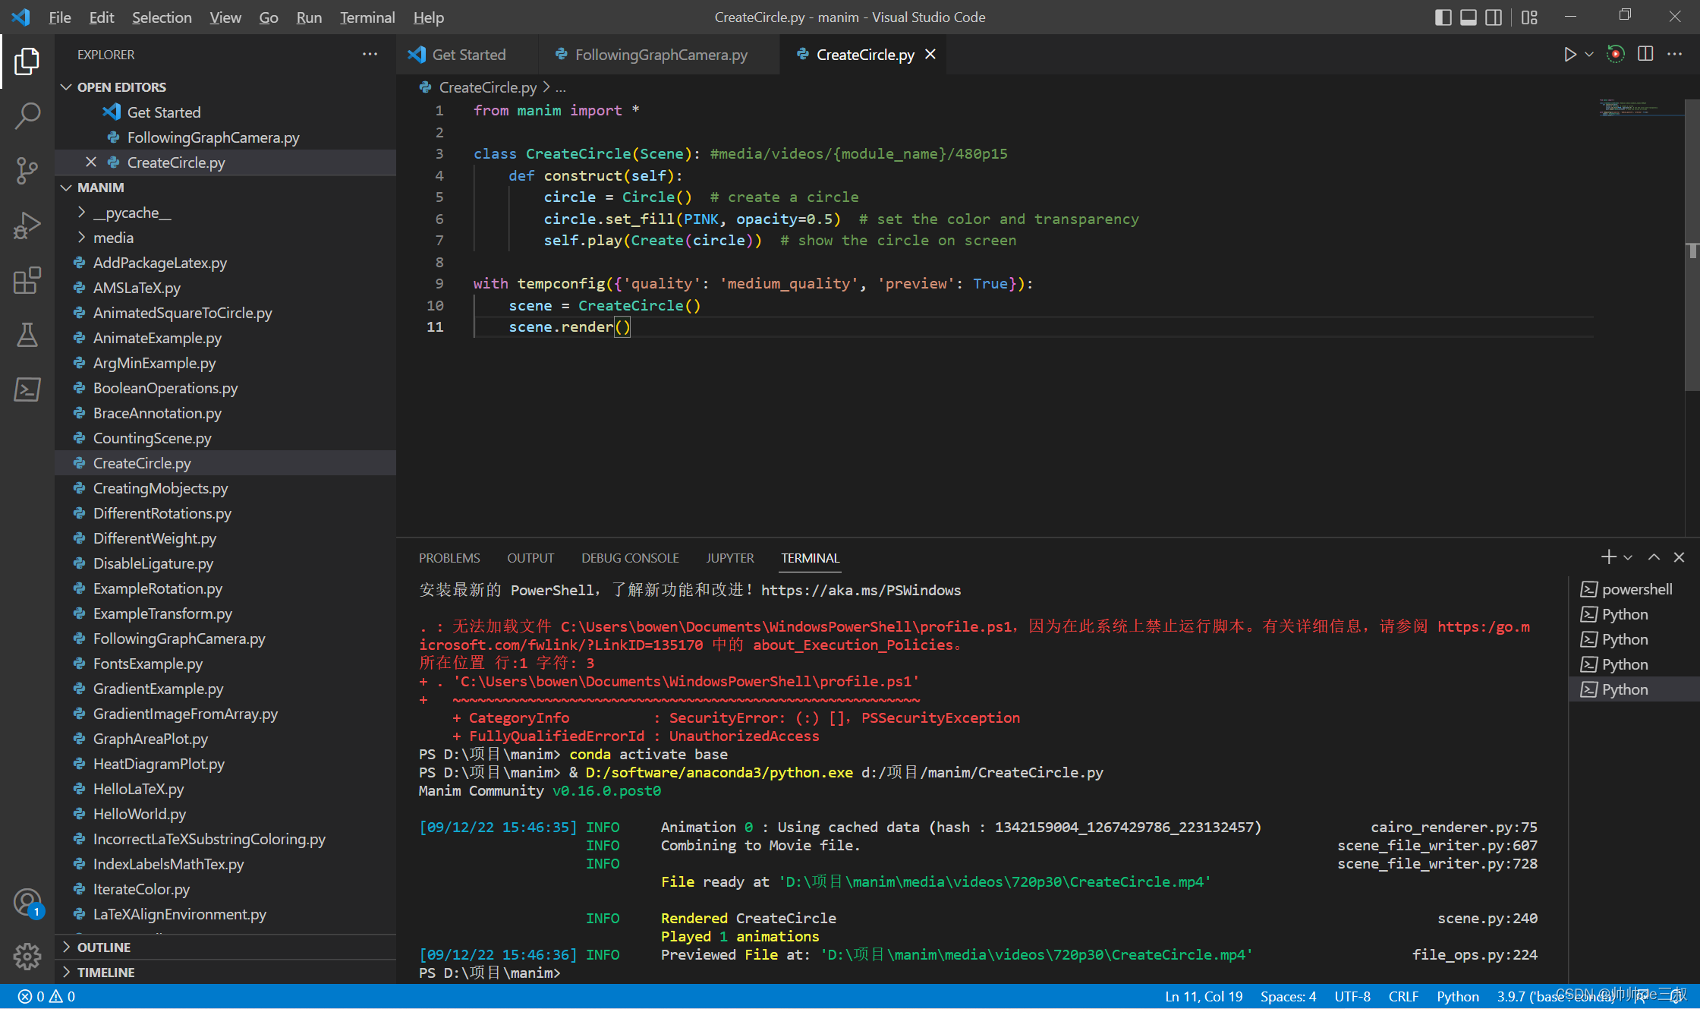
Task: Switch to the Output panel tab
Action: pos(530,558)
